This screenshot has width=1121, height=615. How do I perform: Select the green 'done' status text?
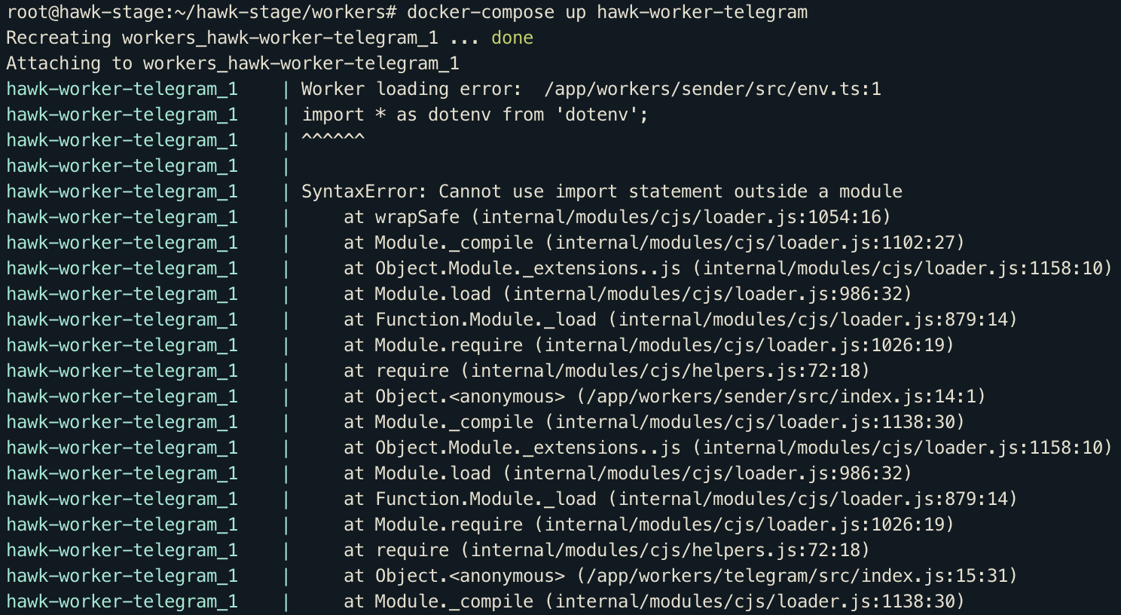pyautogui.click(x=512, y=37)
